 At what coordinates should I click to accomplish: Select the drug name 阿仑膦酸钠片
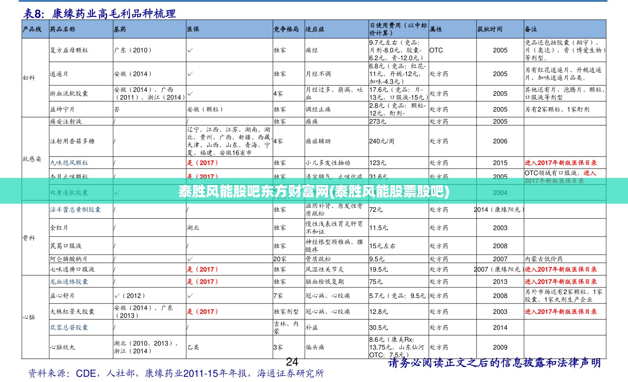point(69,259)
